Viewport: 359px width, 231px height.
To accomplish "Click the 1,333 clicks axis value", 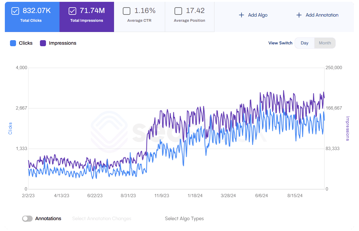I will coord(21,149).
